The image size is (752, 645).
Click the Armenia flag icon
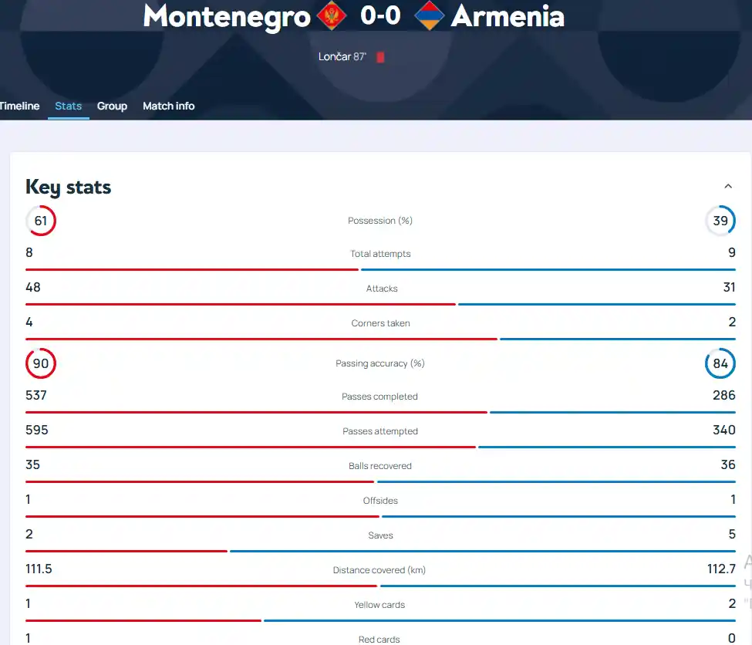(430, 16)
